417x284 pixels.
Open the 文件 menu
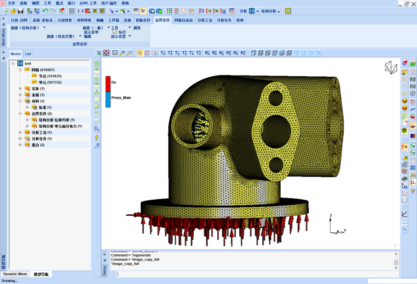tap(12, 3)
